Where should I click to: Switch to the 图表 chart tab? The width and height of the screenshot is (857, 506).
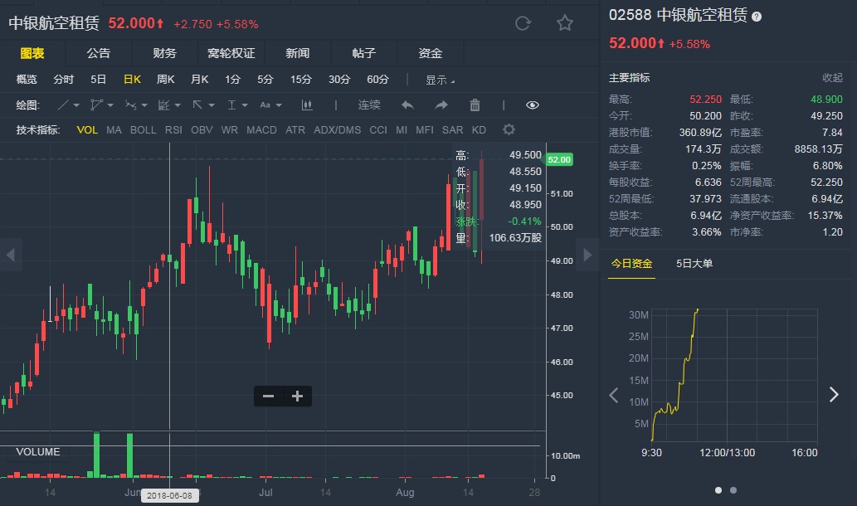click(x=32, y=53)
